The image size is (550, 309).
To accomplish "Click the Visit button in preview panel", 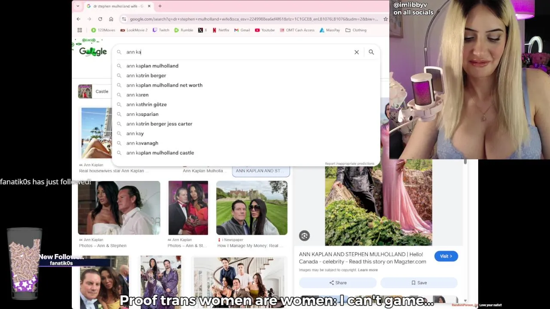I will [446, 256].
